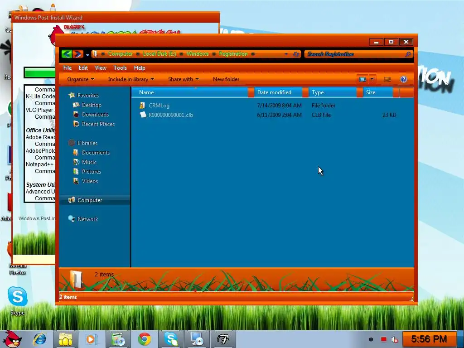Screen dimensions: 464x348
Task: Open Recent Places in navigation pane
Action: coord(98,124)
